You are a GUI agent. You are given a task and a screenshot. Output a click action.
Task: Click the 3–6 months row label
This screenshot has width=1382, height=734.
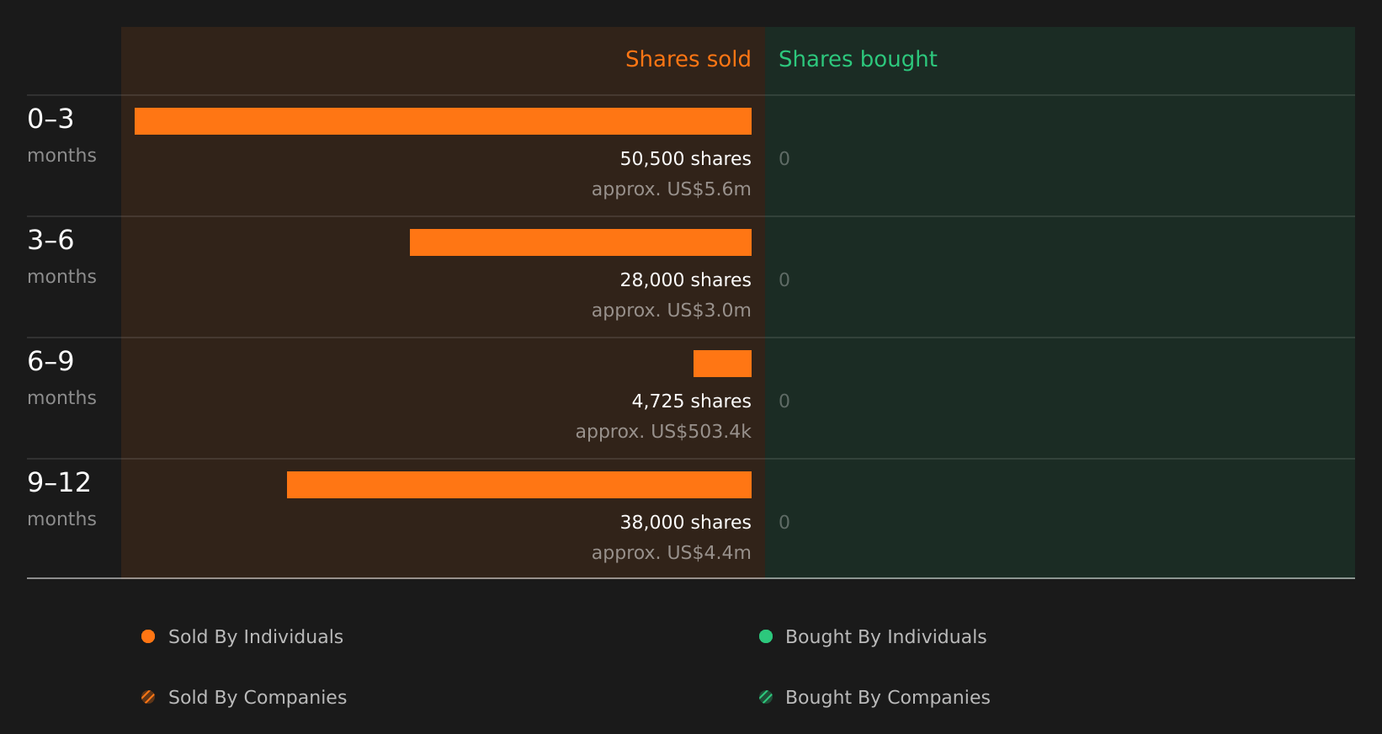coord(61,257)
